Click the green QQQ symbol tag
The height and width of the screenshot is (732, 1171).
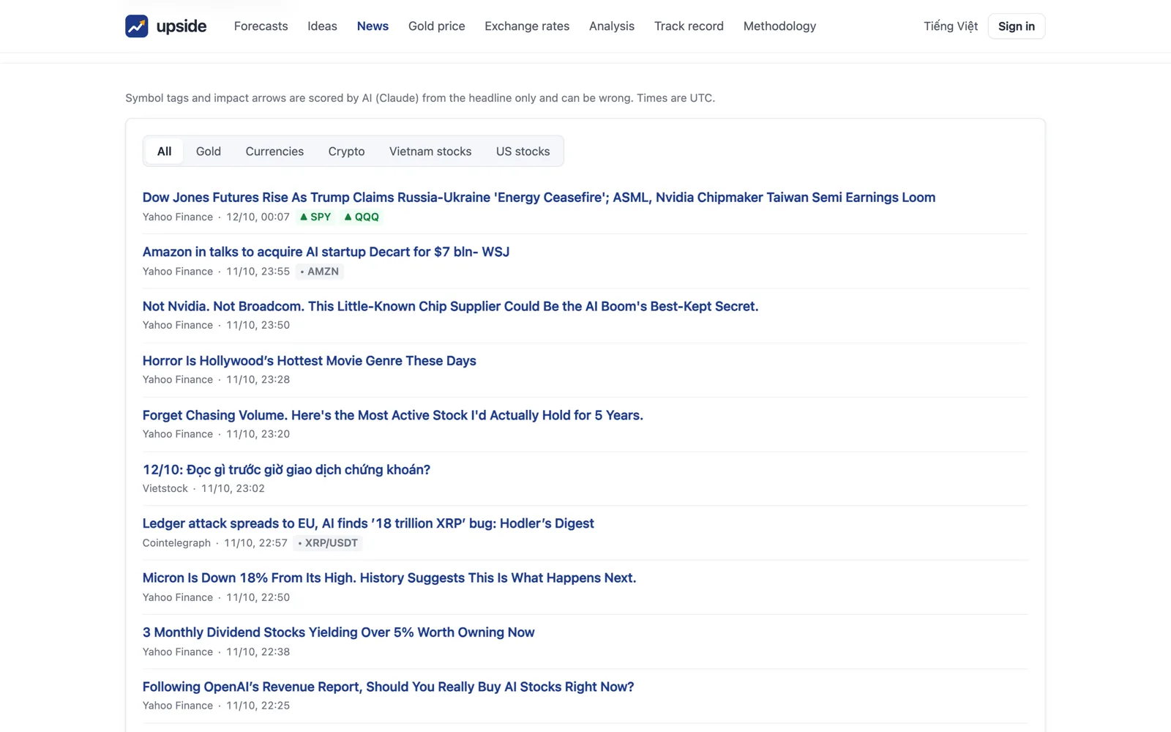[362, 217]
